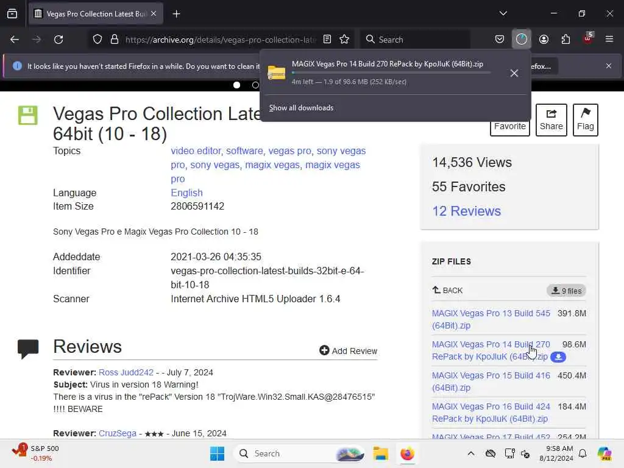Open notification bell in system tray

tap(583, 453)
